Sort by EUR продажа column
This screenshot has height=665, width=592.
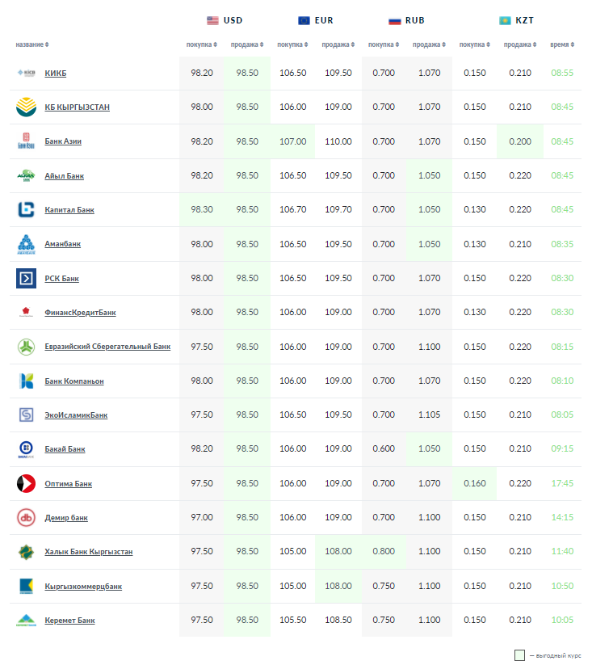coord(337,44)
